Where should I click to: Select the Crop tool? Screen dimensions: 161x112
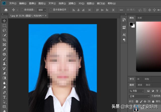[x=4, y=40]
